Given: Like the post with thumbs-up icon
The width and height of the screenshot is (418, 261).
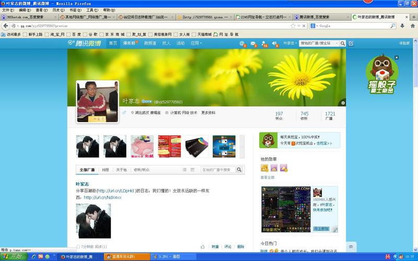Looking at the screenshot, I should click(203, 246).
